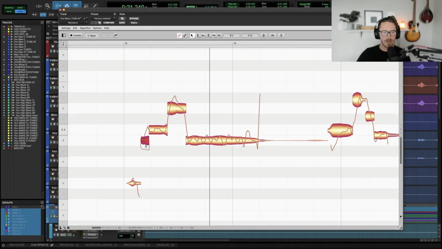442x249 pixels.
Task: Enable SPOT edit mode
Action: pos(20,8)
